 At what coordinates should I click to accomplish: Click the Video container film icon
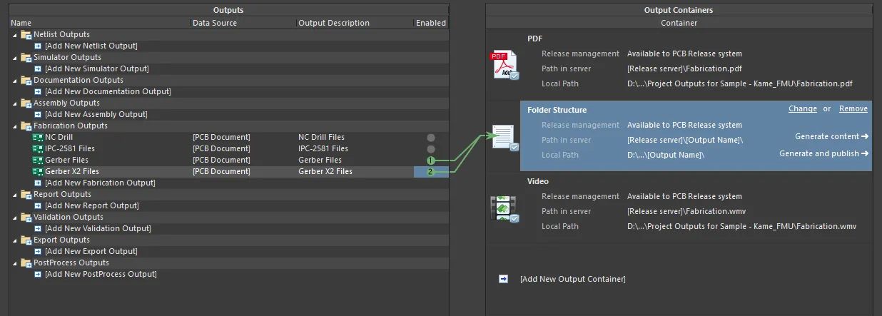click(x=505, y=208)
